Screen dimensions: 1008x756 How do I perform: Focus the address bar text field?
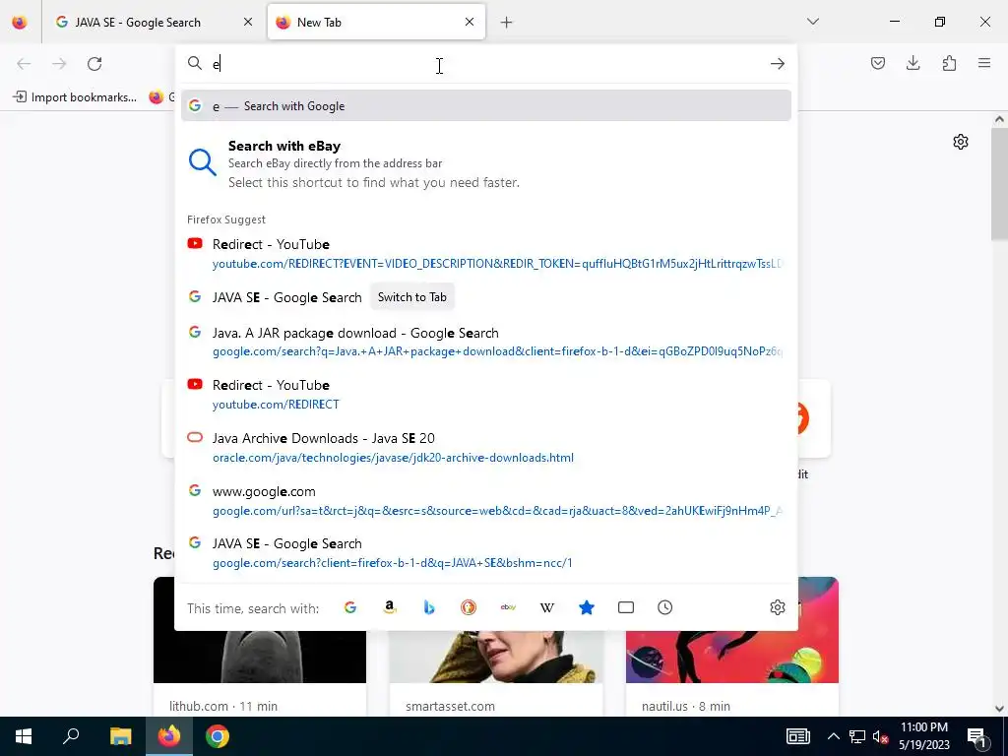point(485,64)
